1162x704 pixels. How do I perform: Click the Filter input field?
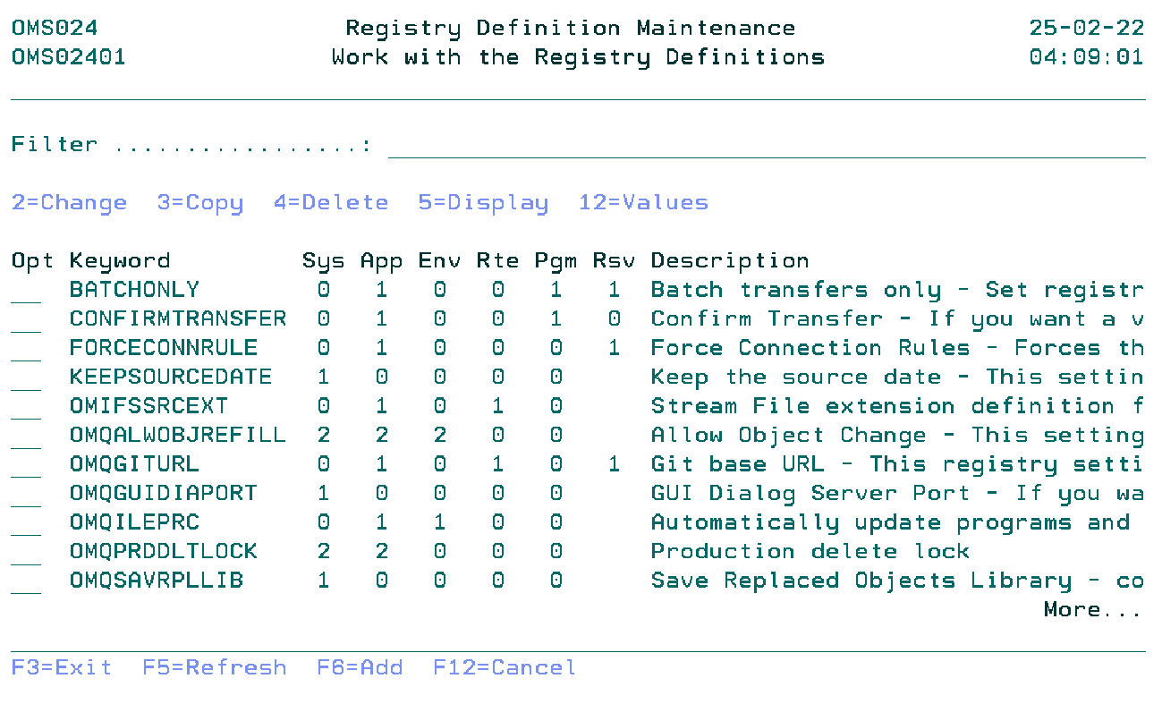[x=766, y=145]
